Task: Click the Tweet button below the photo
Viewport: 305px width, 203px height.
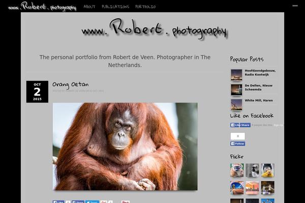Action: point(92,201)
